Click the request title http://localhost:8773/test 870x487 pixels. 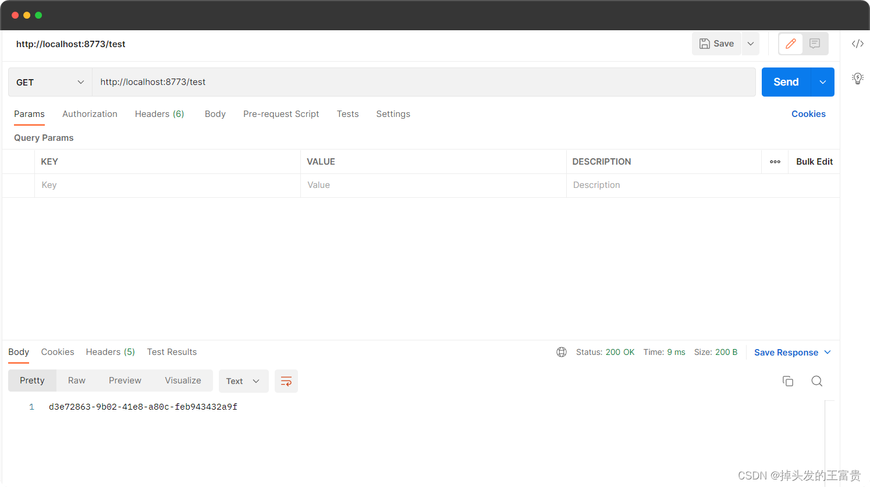pyautogui.click(x=70, y=44)
